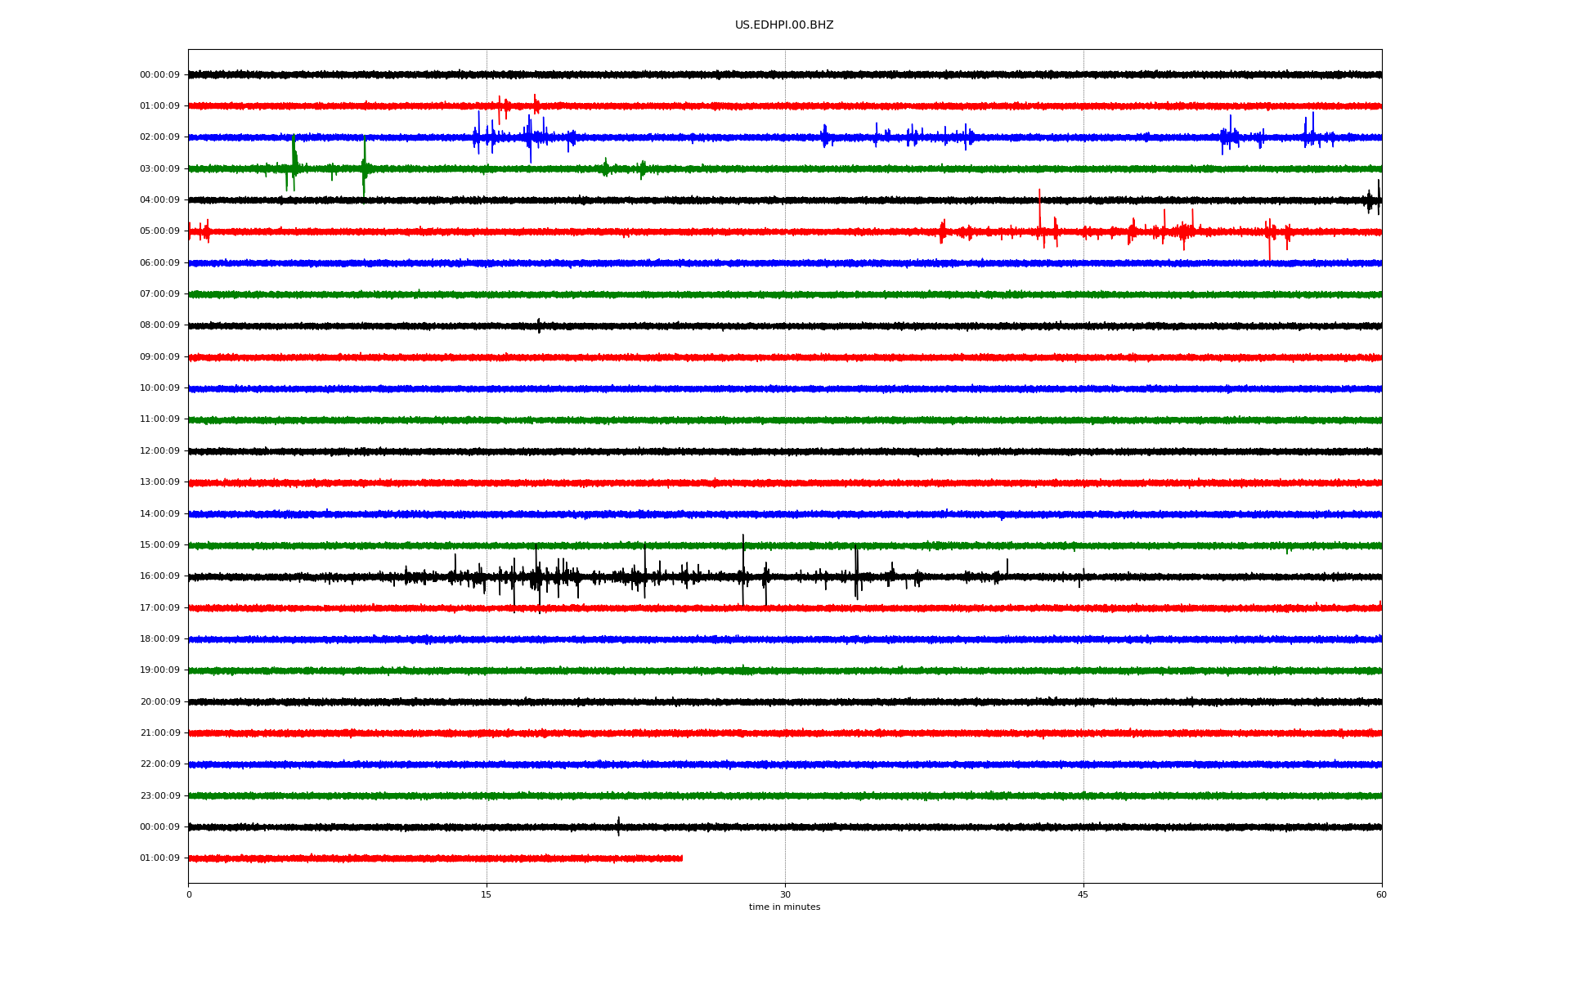Click the 16:00:09 time label
Image resolution: width=1570 pixels, height=981 pixels.
pyautogui.click(x=159, y=576)
